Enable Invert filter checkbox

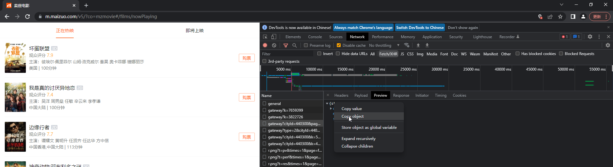click(319, 53)
